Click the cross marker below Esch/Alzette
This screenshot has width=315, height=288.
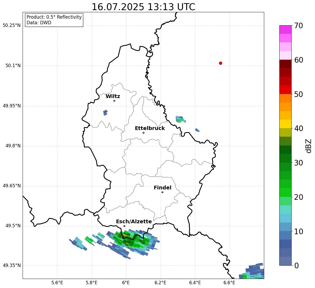click(124, 226)
